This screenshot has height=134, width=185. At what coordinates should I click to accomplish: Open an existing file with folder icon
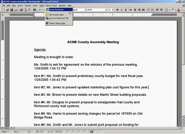click(8, 10)
